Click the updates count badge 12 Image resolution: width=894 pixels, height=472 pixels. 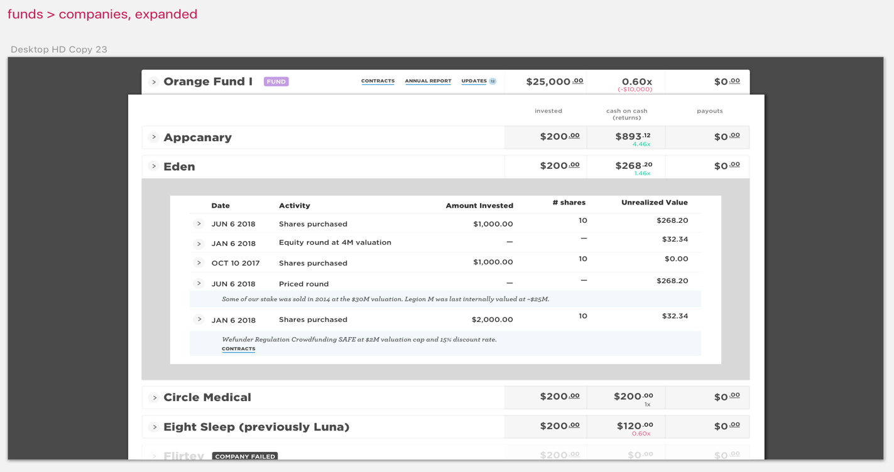pos(493,81)
